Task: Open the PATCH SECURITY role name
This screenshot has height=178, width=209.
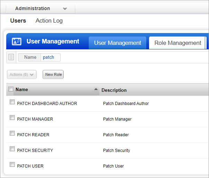Action: (x=35, y=150)
